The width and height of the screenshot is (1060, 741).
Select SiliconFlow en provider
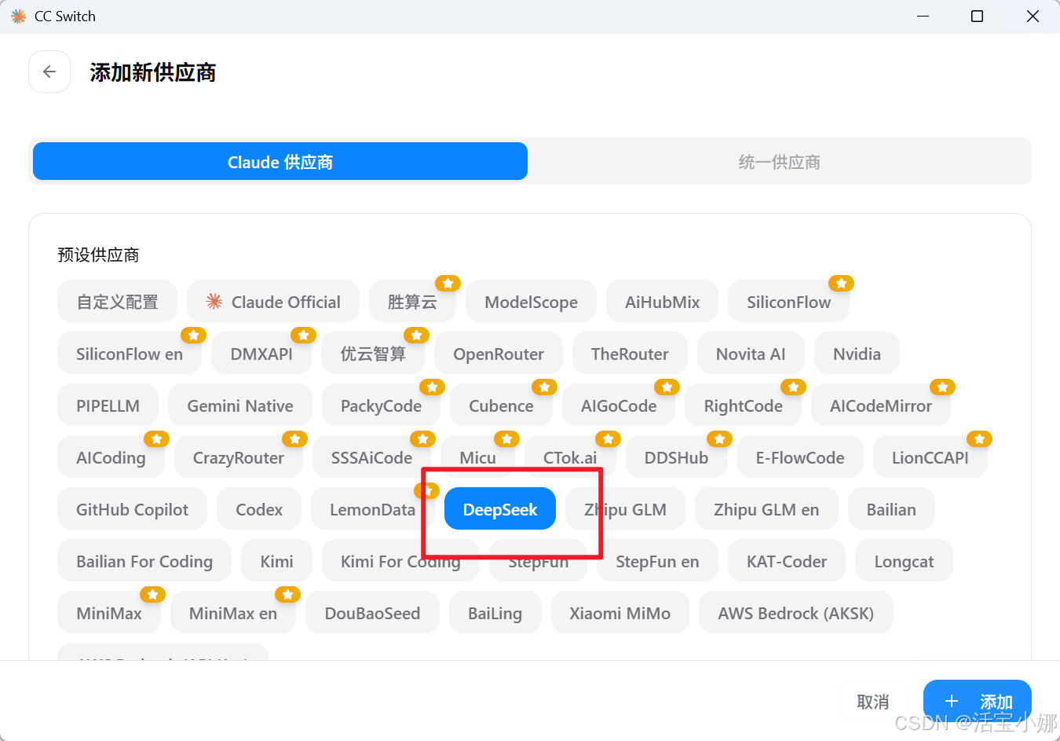click(x=130, y=354)
